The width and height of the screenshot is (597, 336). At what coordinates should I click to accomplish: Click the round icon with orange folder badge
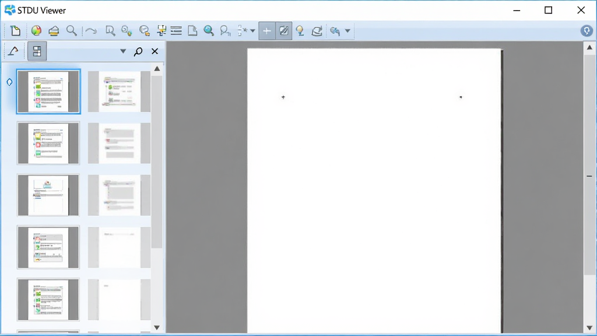[x=145, y=31]
